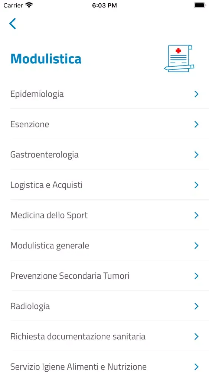Select the Esenzione list item
The width and height of the screenshot is (209, 372).
coord(110,124)
